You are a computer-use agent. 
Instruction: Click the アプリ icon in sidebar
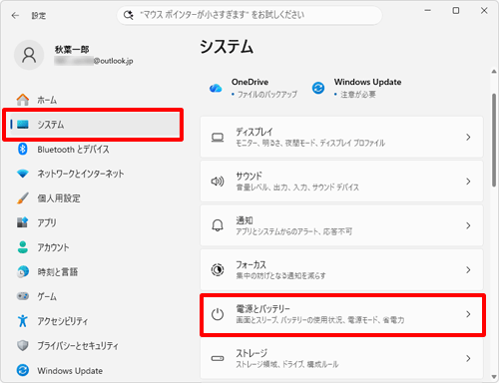tap(23, 222)
